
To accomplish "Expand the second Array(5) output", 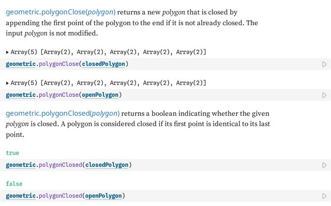I will tap(7, 83).
